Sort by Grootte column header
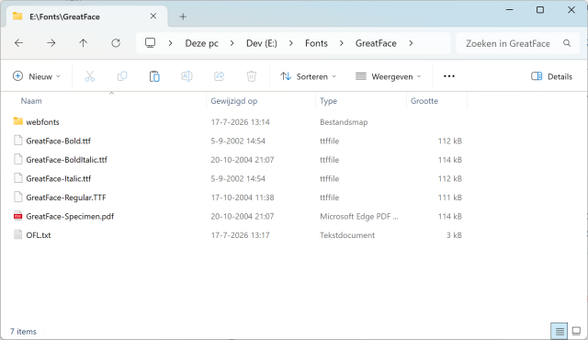 coord(424,101)
